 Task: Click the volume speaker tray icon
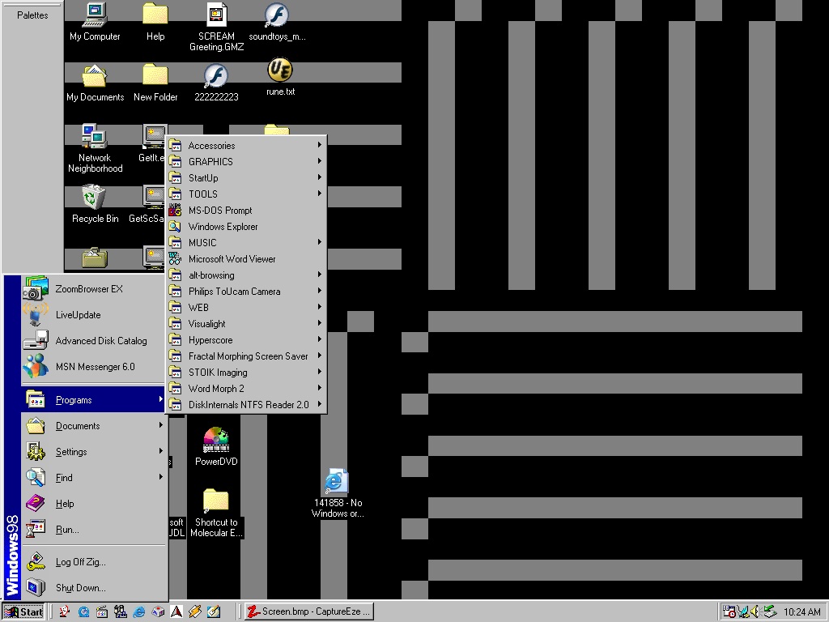pyautogui.click(x=755, y=611)
